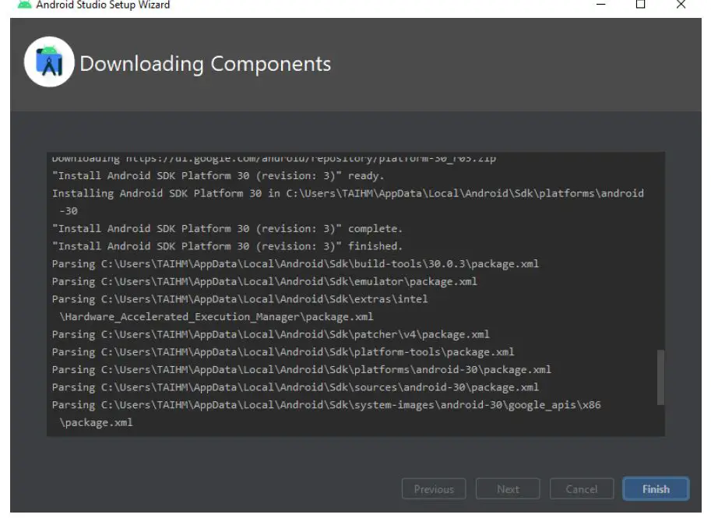Click the build-tools 30.0.3 package.xml log line
Viewport: 711px width, 518px height.
point(295,264)
